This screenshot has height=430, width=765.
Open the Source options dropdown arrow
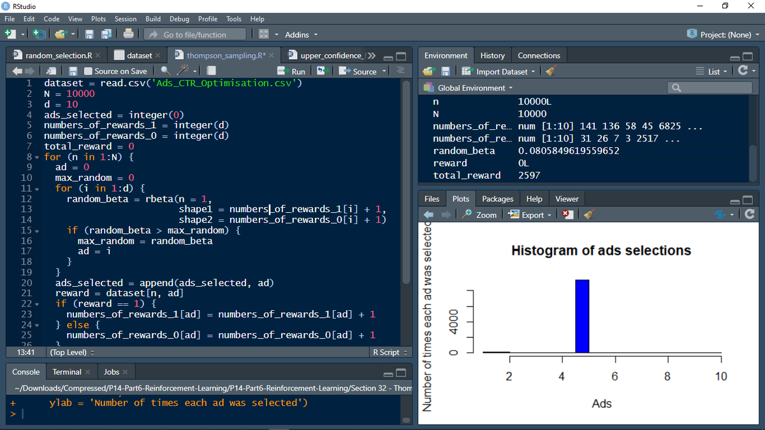384,71
